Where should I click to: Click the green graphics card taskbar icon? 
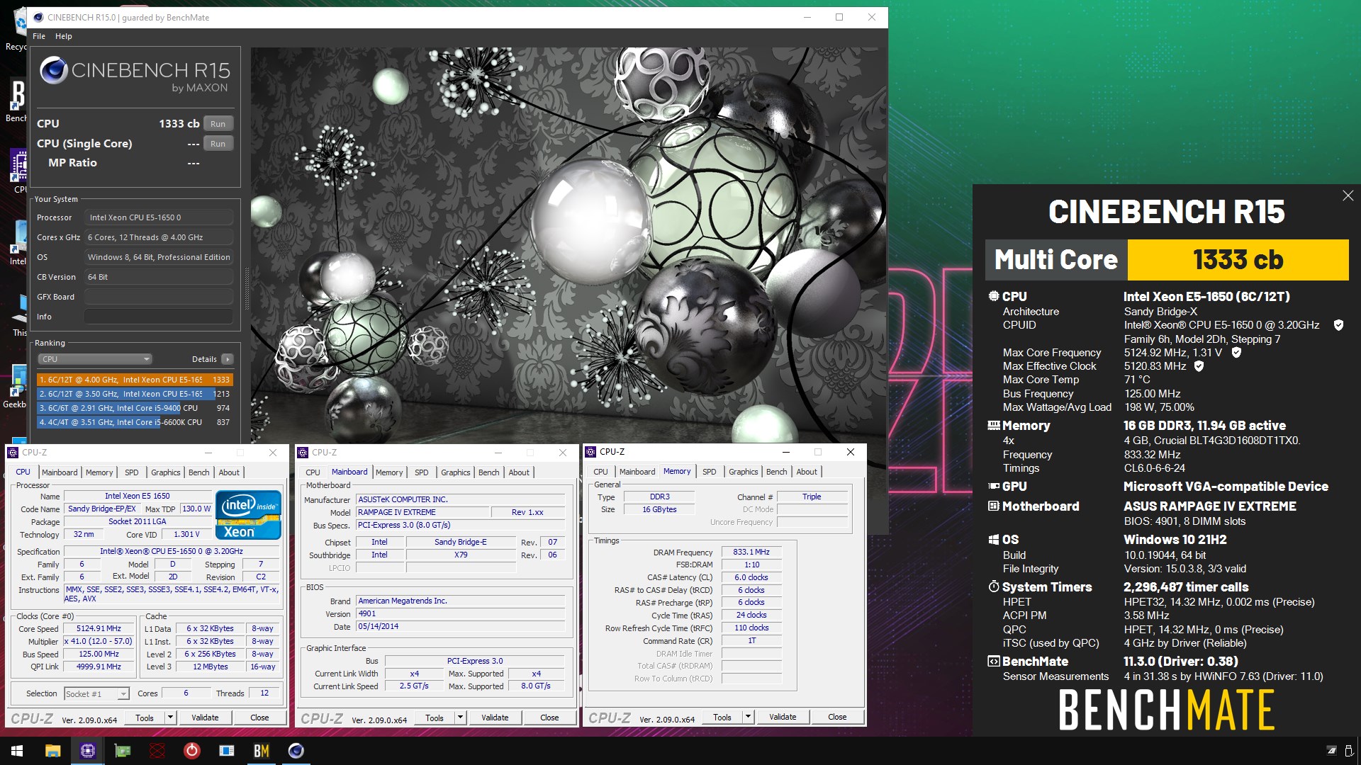(x=123, y=751)
